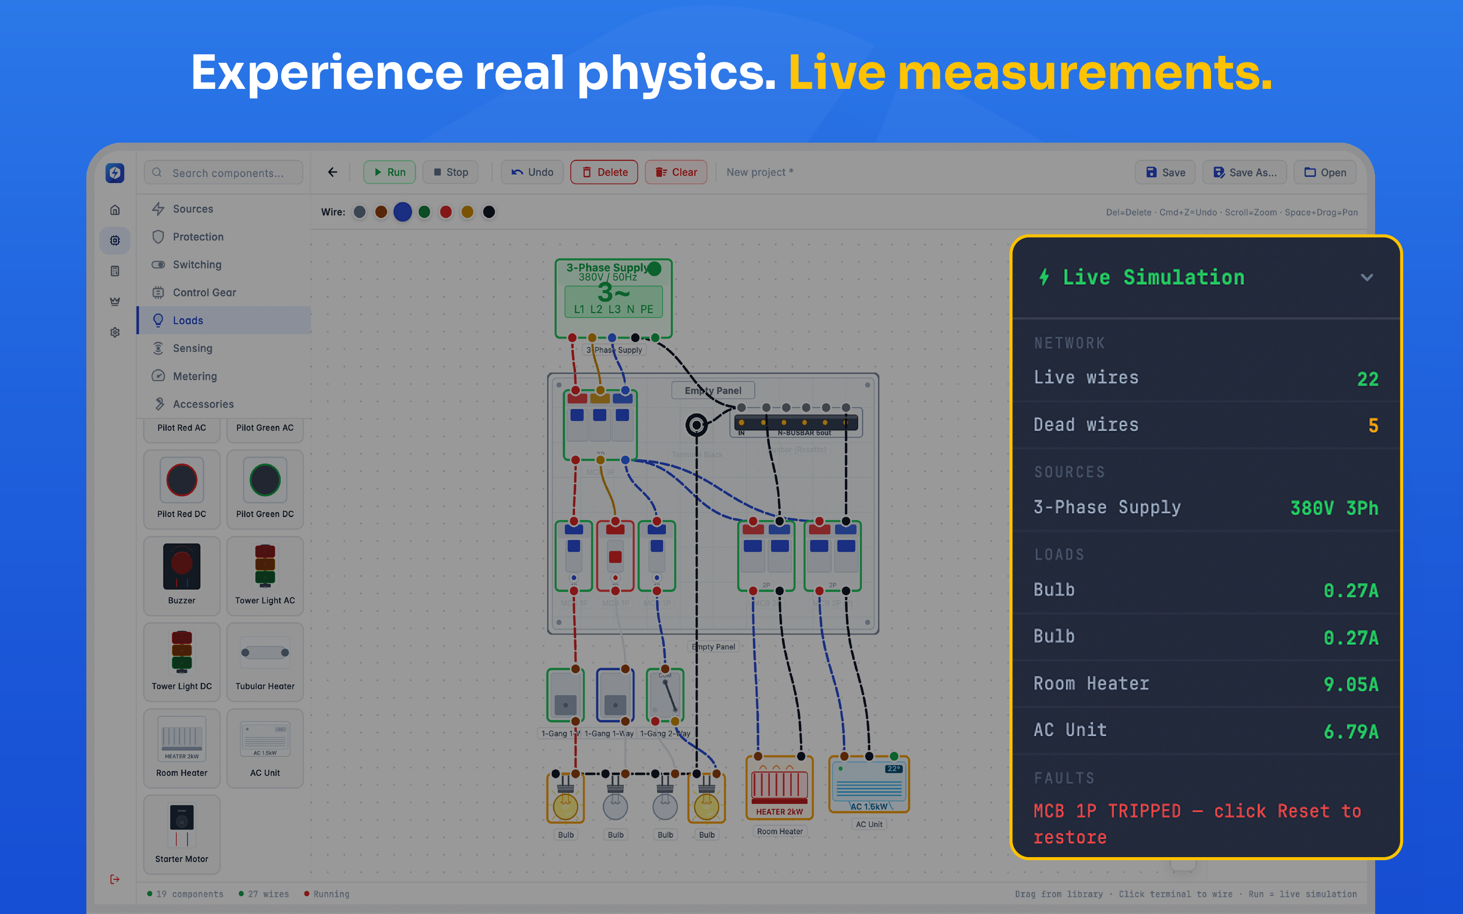Open the Sensing category
This screenshot has width=1463, height=914.
(225, 348)
